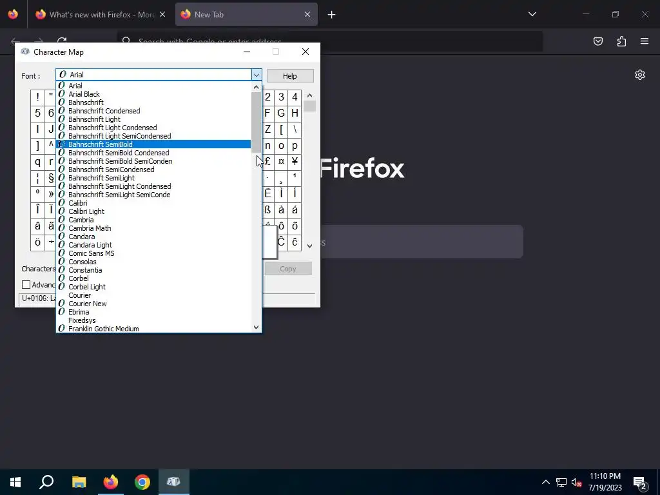Image resolution: width=660 pixels, height=495 pixels.
Task: Open the Windows Start menu
Action: (x=15, y=482)
